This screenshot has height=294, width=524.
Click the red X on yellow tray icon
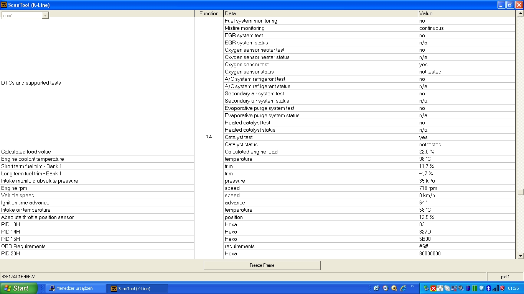(x=433, y=288)
